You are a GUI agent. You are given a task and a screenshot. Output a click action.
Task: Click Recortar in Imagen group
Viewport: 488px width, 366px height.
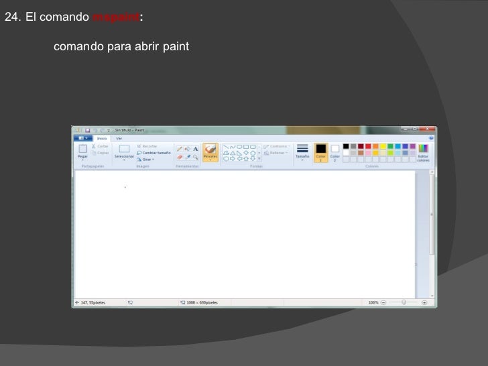click(x=147, y=146)
